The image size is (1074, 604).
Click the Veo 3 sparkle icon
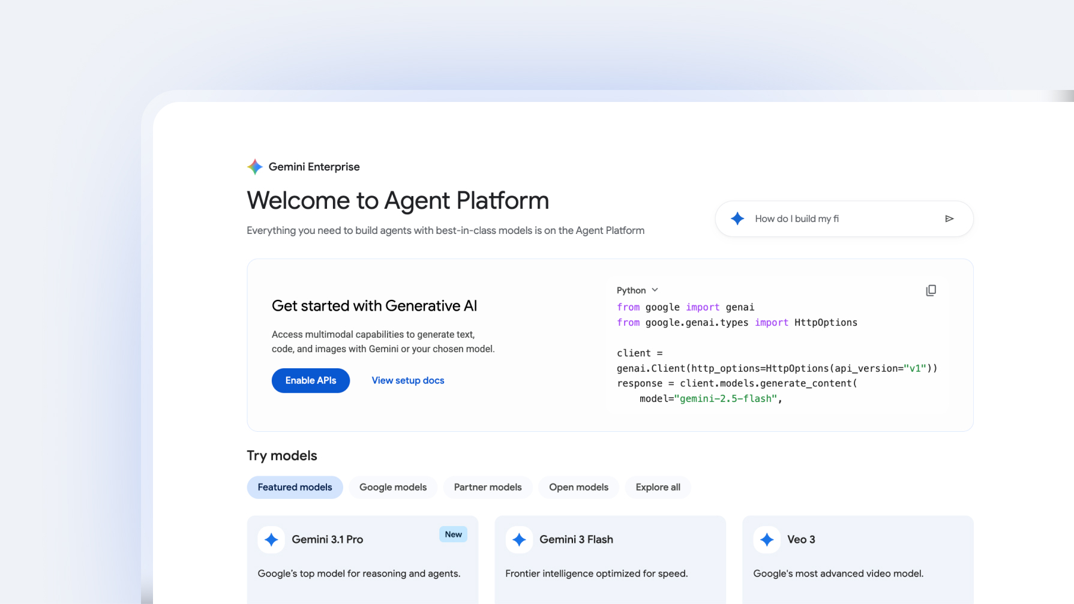pyautogui.click(x=767, y=540)
